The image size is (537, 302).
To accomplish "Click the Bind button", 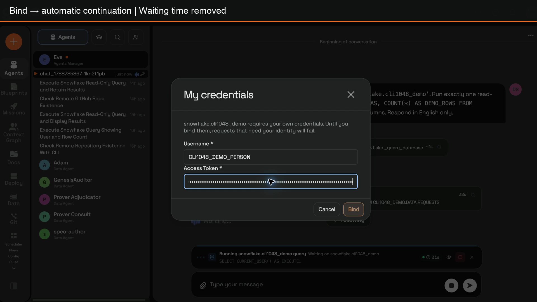I will coord(354,209).
